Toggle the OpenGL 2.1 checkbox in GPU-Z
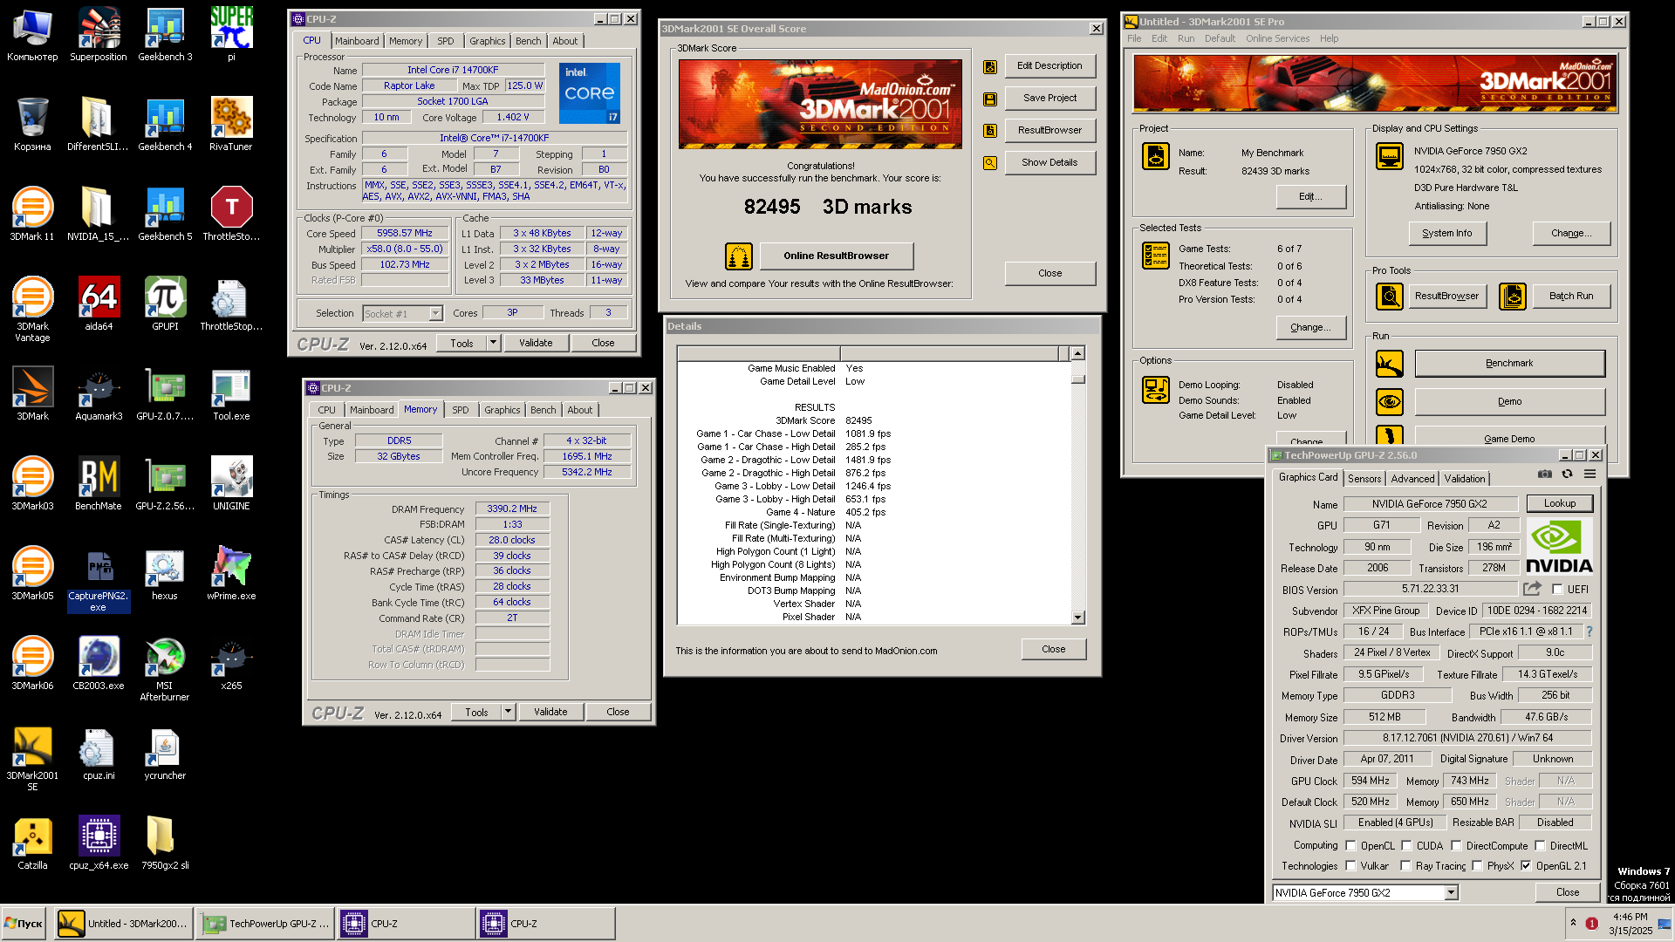The width and height of the screenshot is (1675, 942). [1526, 865]
